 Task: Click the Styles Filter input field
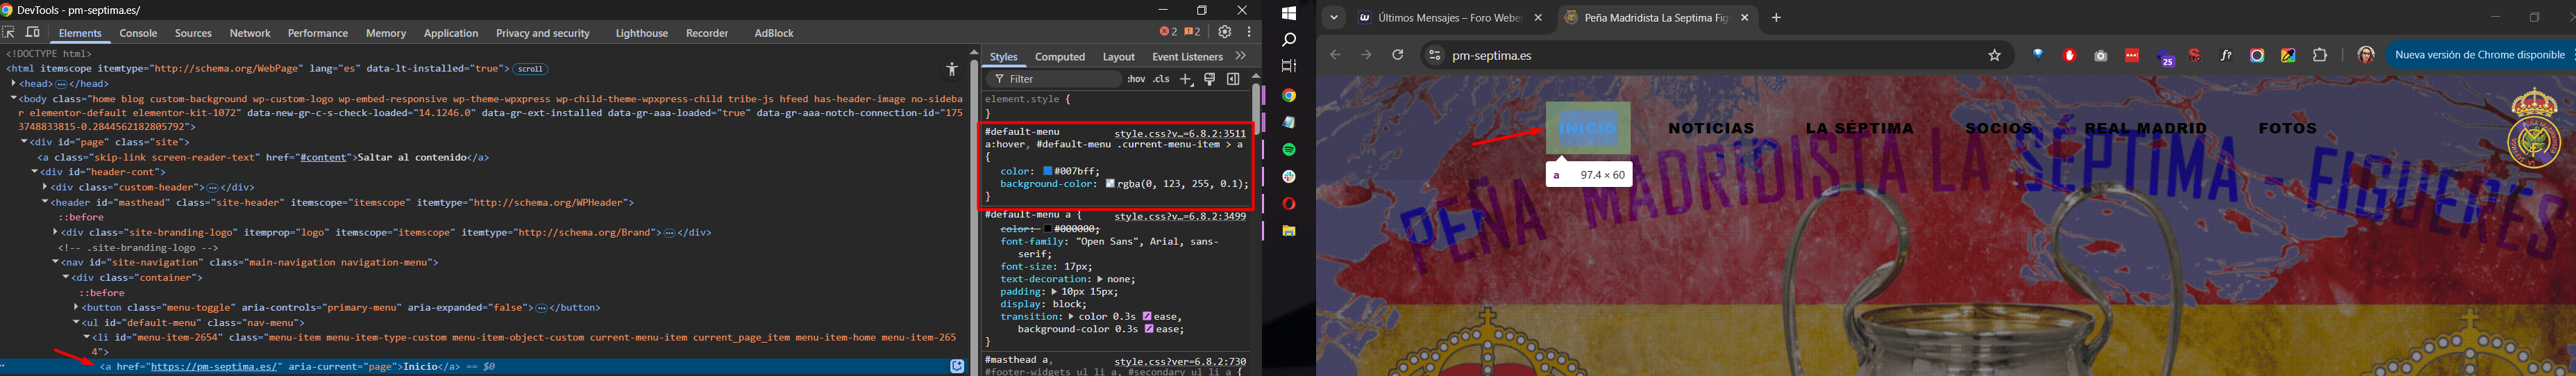[1054, 79]
